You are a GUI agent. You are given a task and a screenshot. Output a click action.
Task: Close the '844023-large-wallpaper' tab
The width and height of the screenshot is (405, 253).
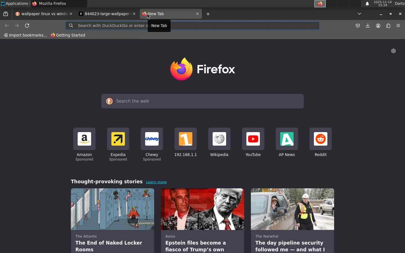[134, 14]
